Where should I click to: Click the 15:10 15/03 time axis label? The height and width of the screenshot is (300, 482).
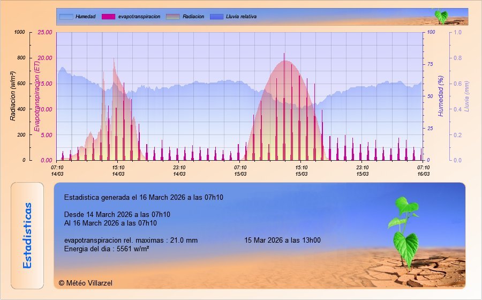[x=302, y=170]
